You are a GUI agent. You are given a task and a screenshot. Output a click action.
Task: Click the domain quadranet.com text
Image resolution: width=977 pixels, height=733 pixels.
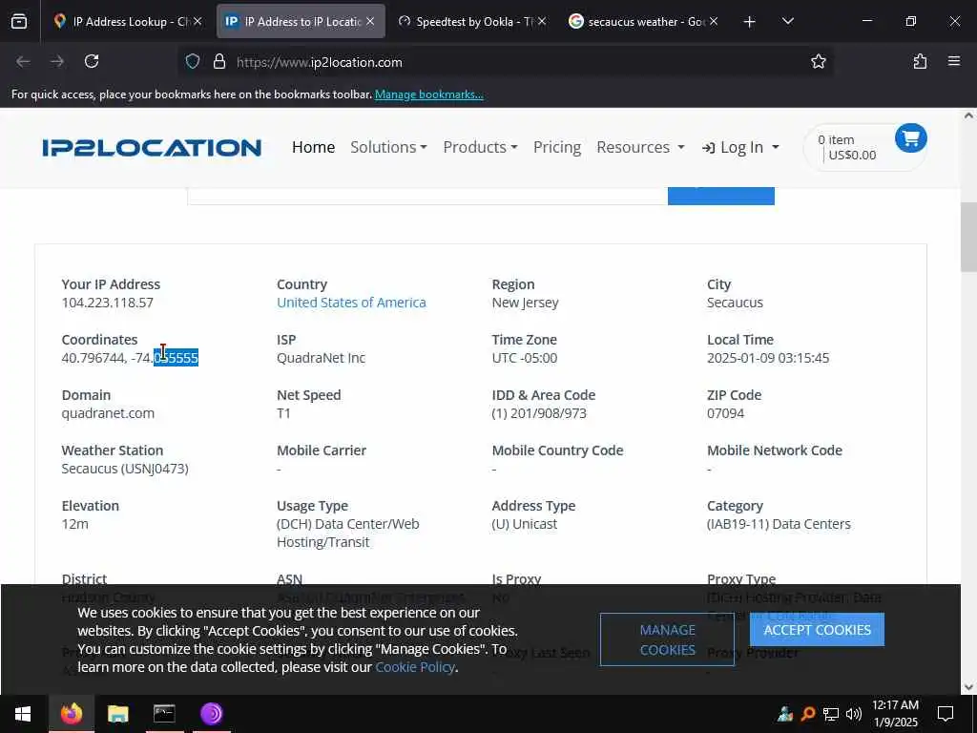tap(108, 414)
